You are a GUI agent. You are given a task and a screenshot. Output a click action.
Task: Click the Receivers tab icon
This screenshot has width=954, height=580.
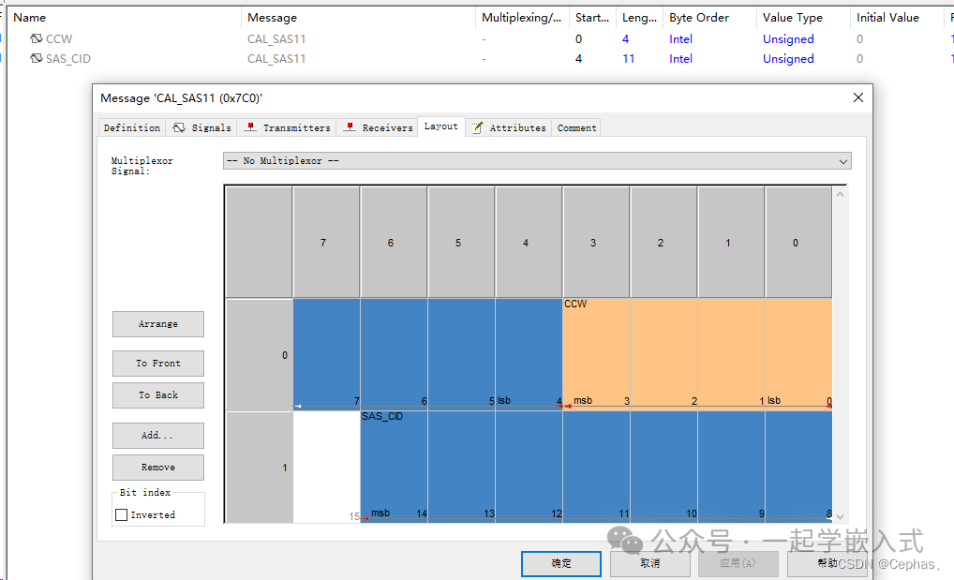coord(350,127)
